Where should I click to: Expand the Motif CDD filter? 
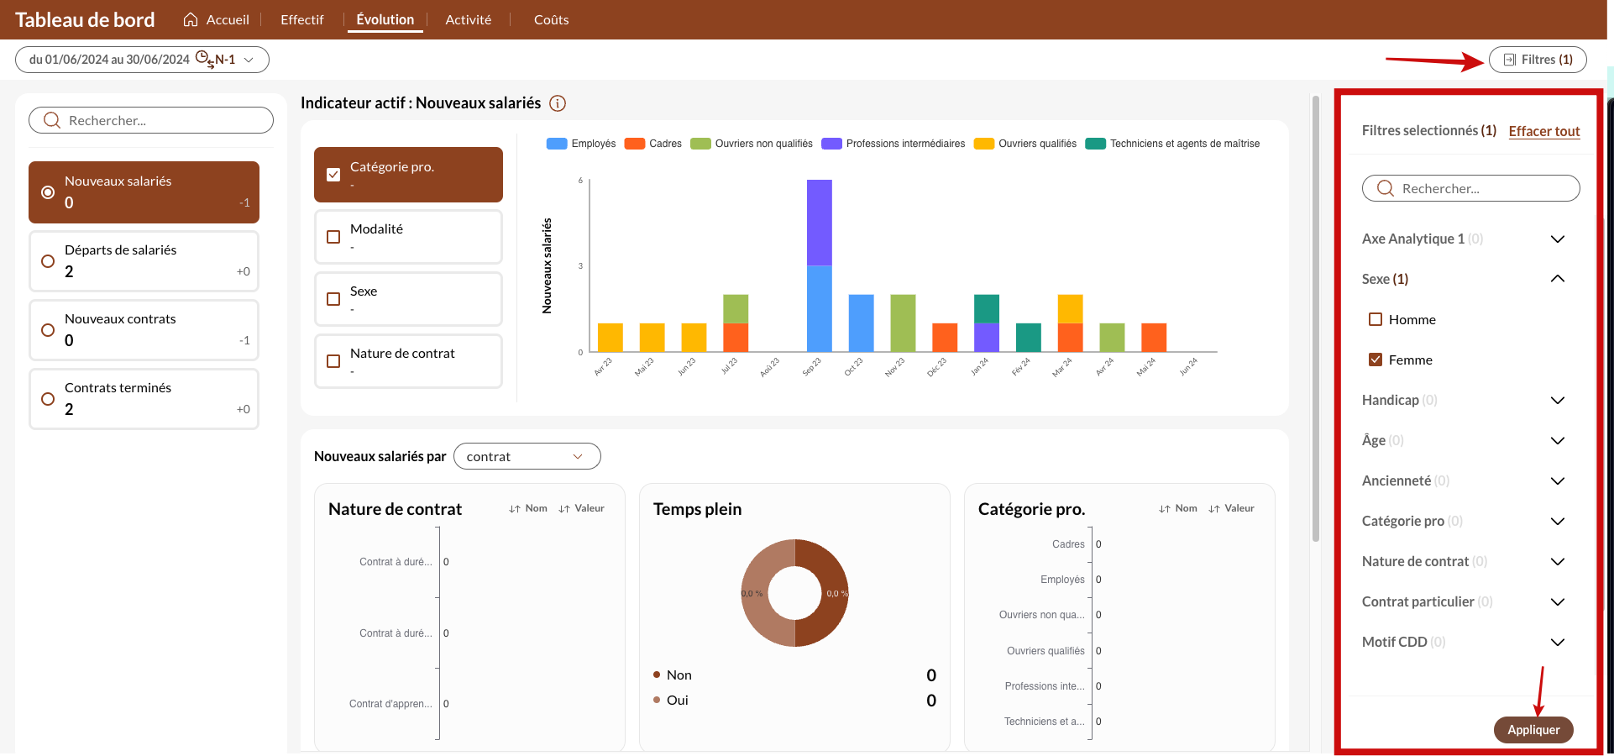[x=1558, y=643]
